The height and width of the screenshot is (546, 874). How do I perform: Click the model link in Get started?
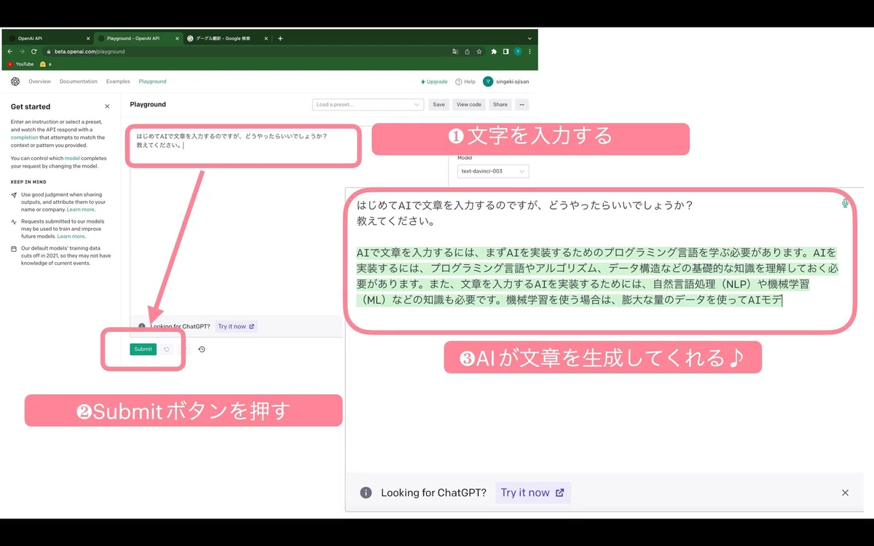72,158
